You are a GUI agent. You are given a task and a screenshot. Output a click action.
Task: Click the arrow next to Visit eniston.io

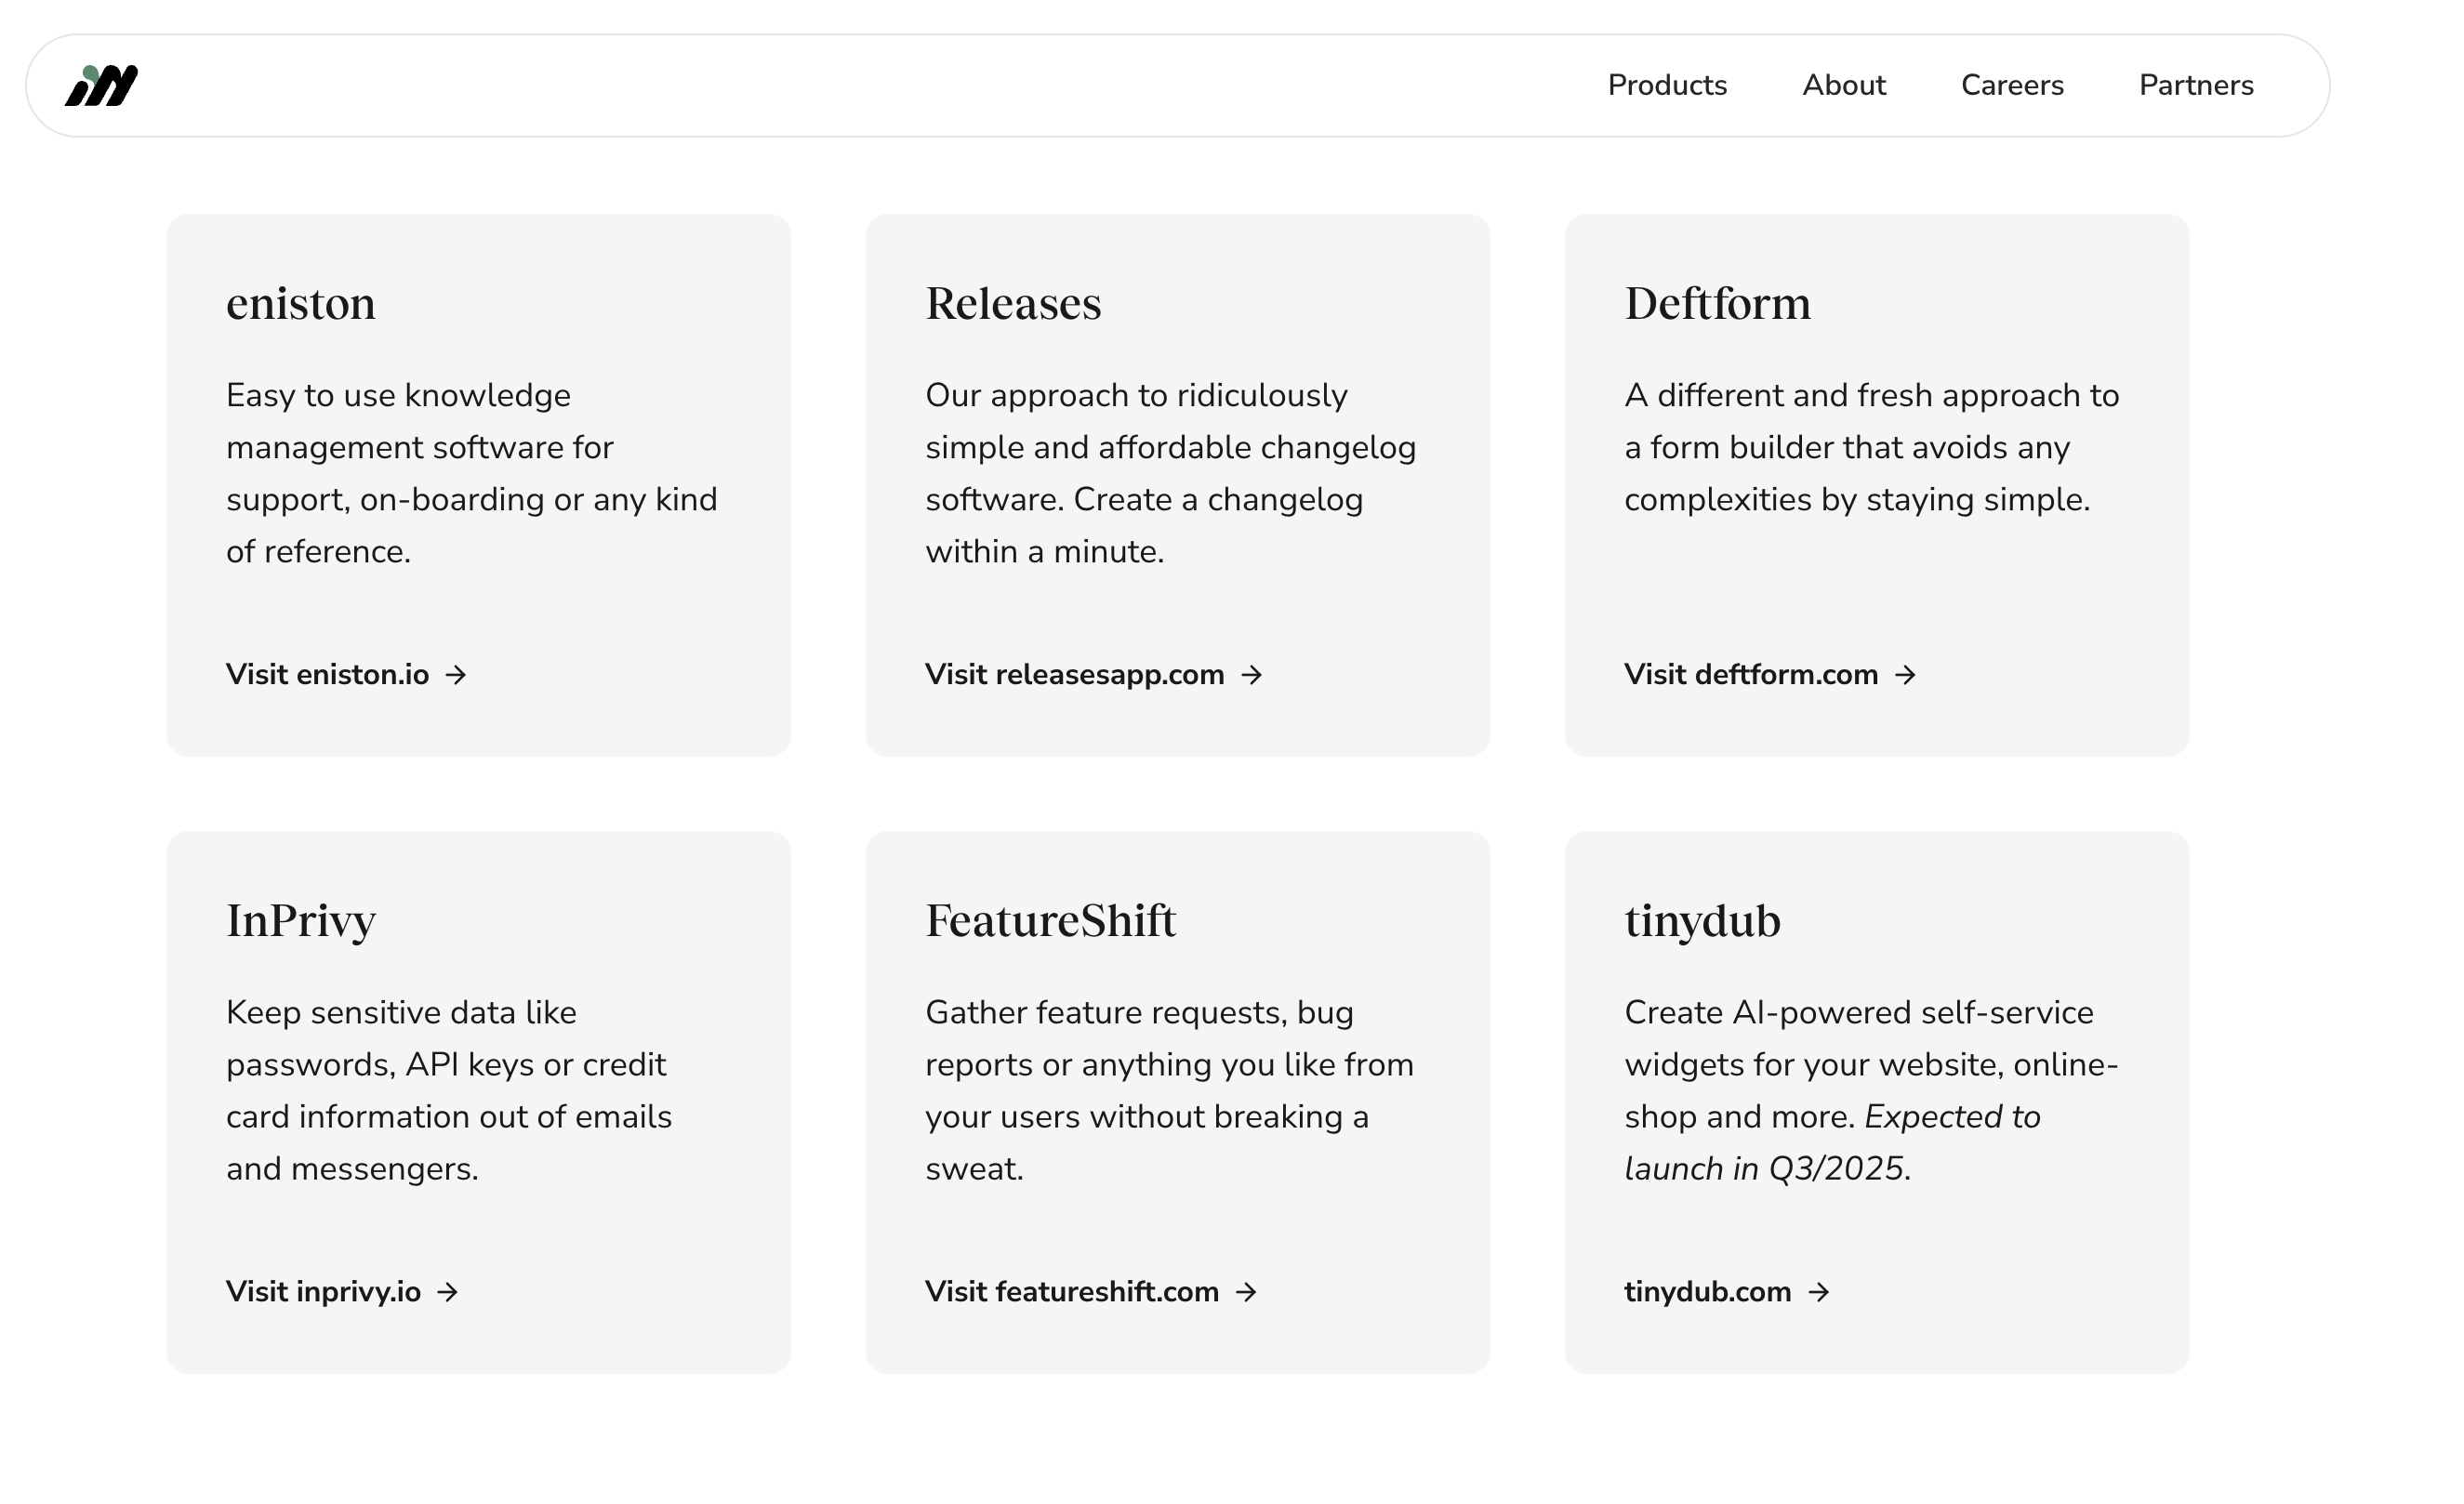pos(456,675)
